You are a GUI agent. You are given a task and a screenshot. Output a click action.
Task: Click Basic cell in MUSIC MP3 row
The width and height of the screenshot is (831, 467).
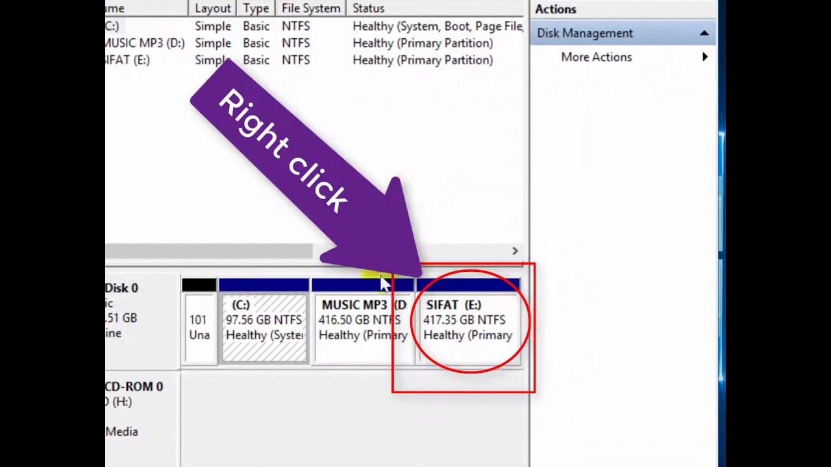tap(256, 43)
